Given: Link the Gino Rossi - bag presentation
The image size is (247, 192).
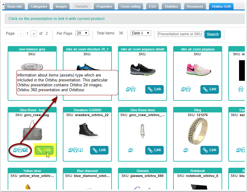Looking at the screenshot, I should coord(44,150).
